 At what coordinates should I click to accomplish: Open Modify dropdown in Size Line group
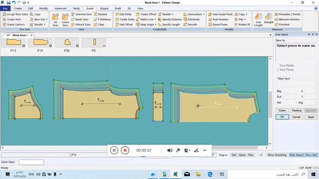click(x=44, y=24)
